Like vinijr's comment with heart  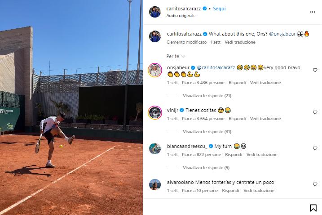pyautogui.click(x=315, y=112)
